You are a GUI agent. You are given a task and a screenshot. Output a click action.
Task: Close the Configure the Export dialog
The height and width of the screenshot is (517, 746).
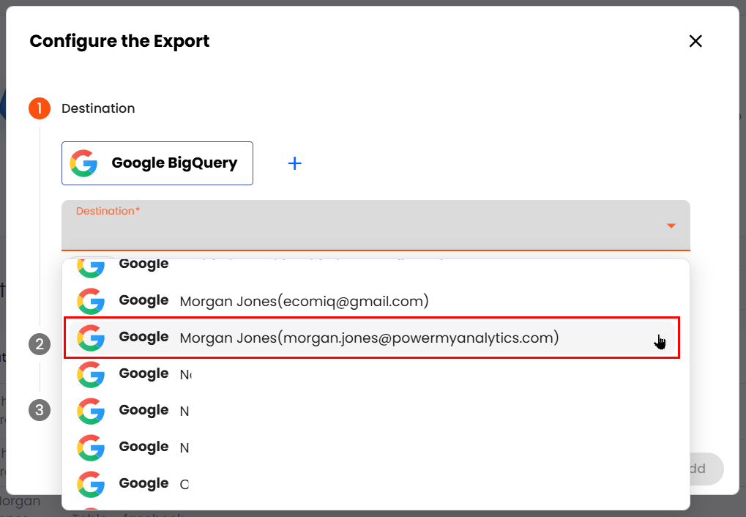coord(695,41)
